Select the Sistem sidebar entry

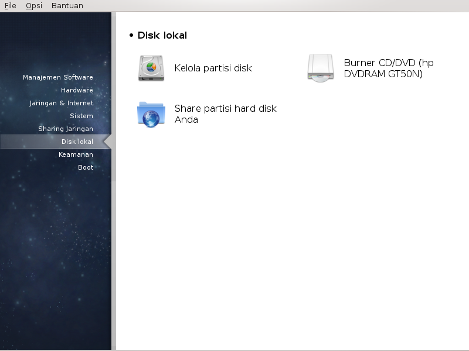pyautogui.click(x=81, y=116)
